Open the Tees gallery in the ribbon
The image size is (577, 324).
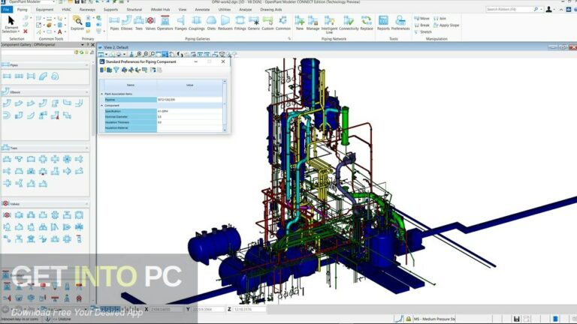click(x=139, y=22)
